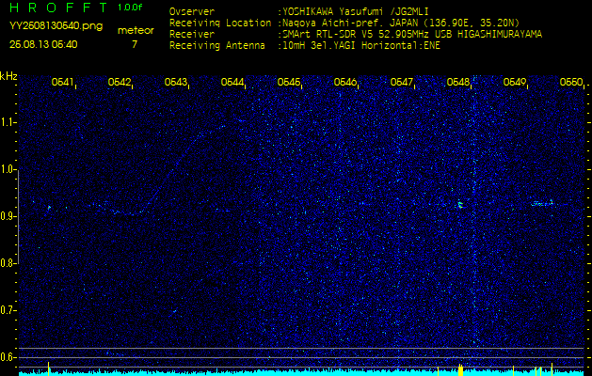The height and width of the screenshot is (376, 592).
Task: Click the last yellow meteor marker before 0550
Action: (552, 369)
